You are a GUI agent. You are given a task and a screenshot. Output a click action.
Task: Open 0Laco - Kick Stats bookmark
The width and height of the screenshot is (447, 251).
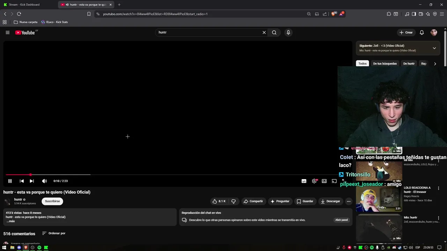54,22
